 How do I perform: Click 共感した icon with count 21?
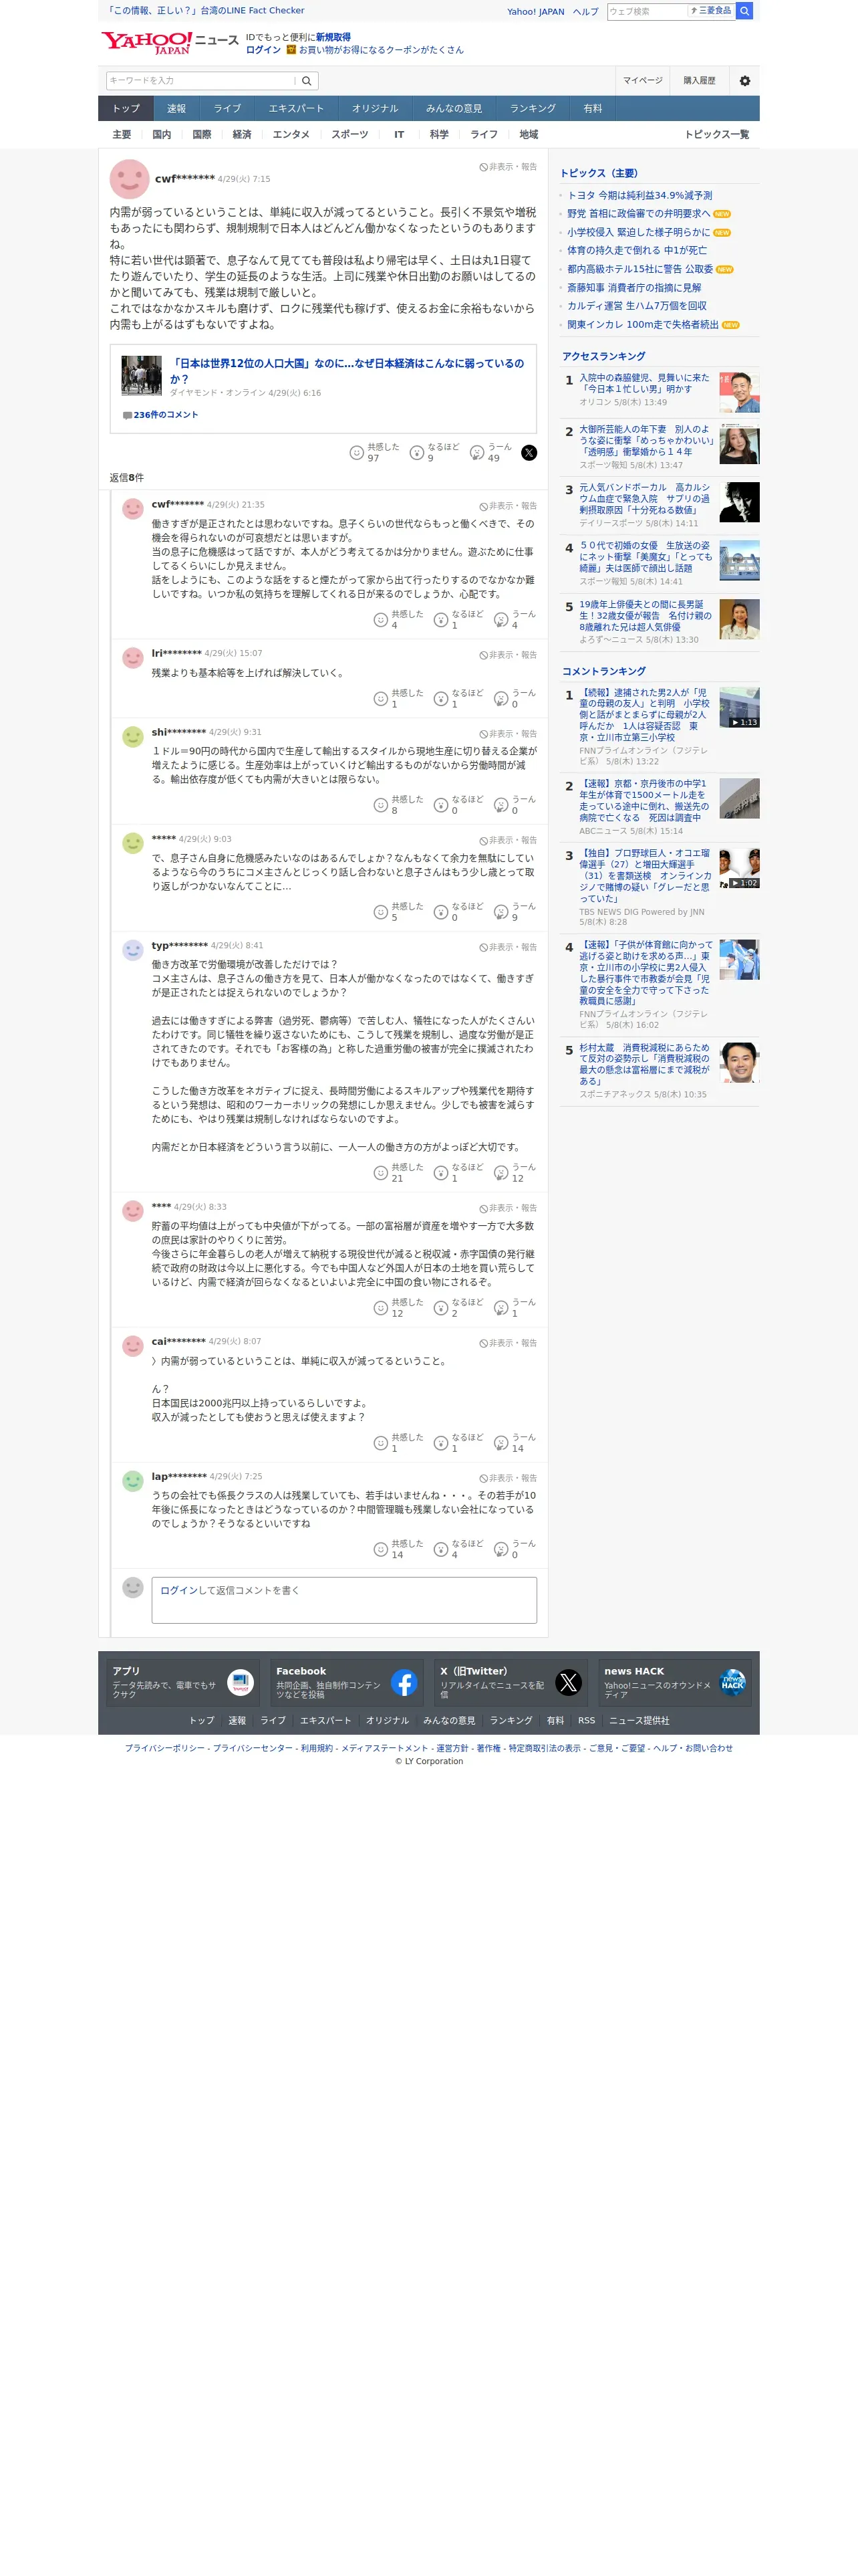click(x=381, y=1173)
